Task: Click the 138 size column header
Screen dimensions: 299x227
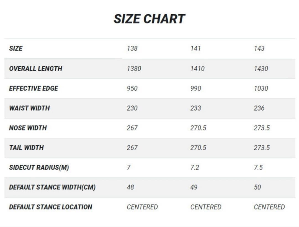Action: [x=132, y=48]
